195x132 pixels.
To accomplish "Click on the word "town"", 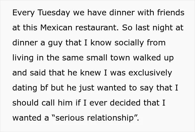I will pos(120,58).
